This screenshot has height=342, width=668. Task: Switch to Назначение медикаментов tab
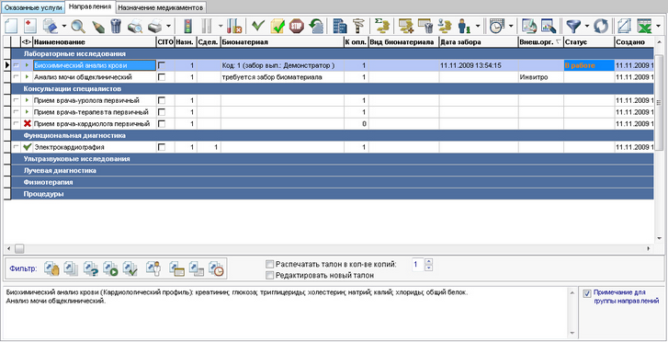tap(161, 7)
